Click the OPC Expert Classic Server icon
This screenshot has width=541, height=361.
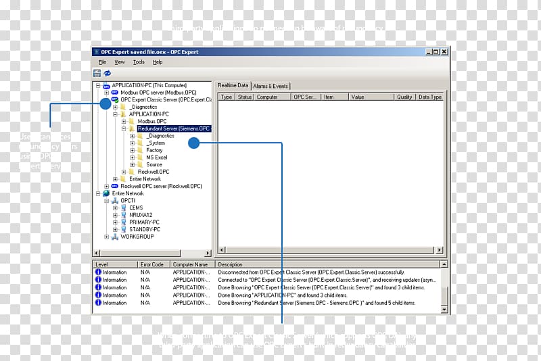pyautogui.click(x=115, y=99)
